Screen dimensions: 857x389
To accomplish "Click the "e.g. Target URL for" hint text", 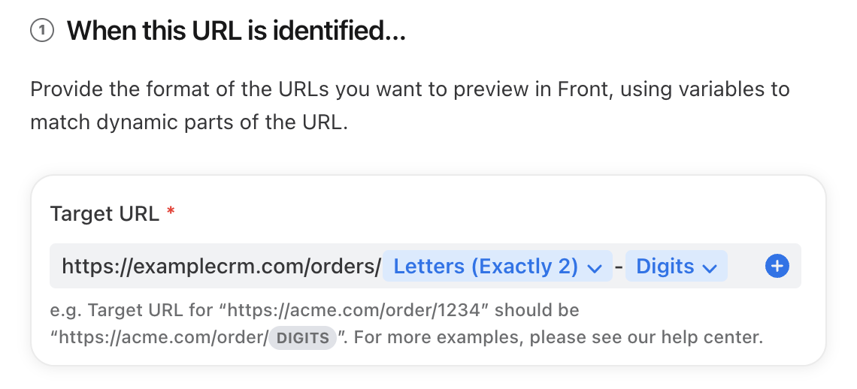I will (131, 310).
